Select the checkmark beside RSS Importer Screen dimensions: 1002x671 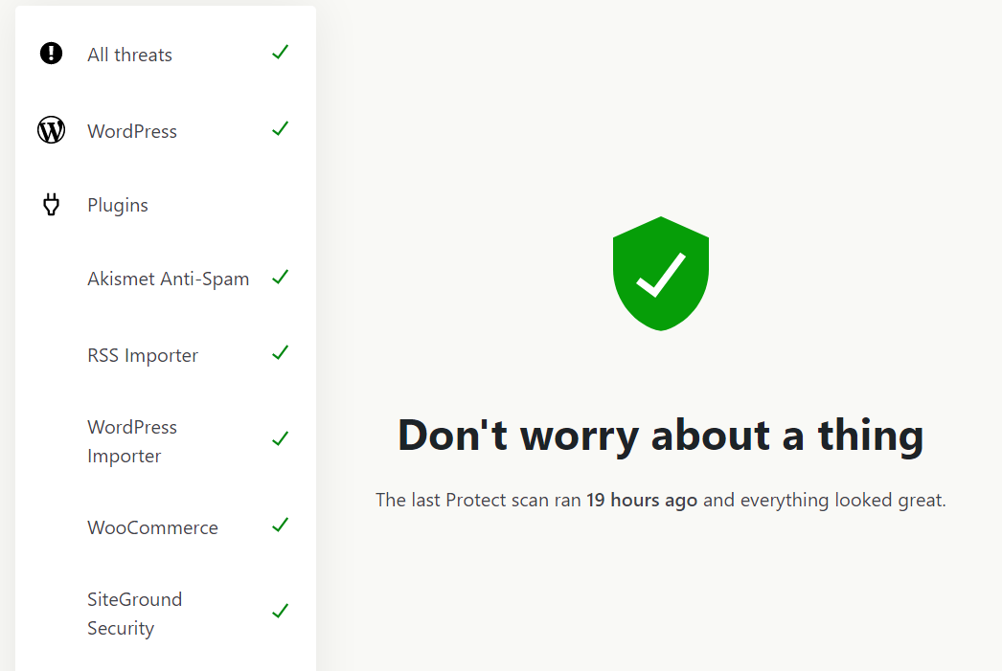click(280, 352)
